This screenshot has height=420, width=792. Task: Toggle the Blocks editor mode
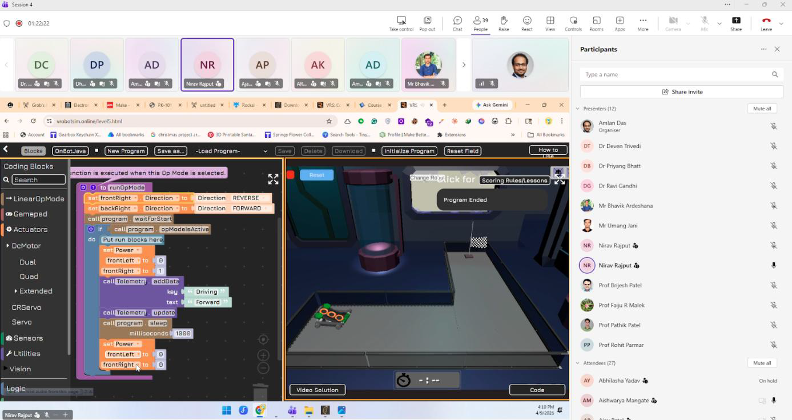click(33, 151)
